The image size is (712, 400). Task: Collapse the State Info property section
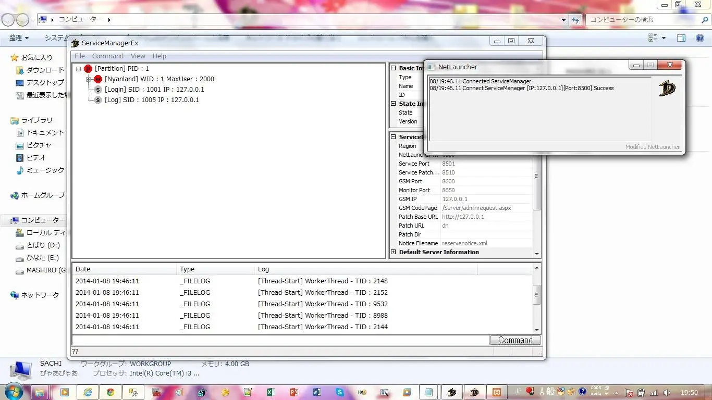(394, 104)
